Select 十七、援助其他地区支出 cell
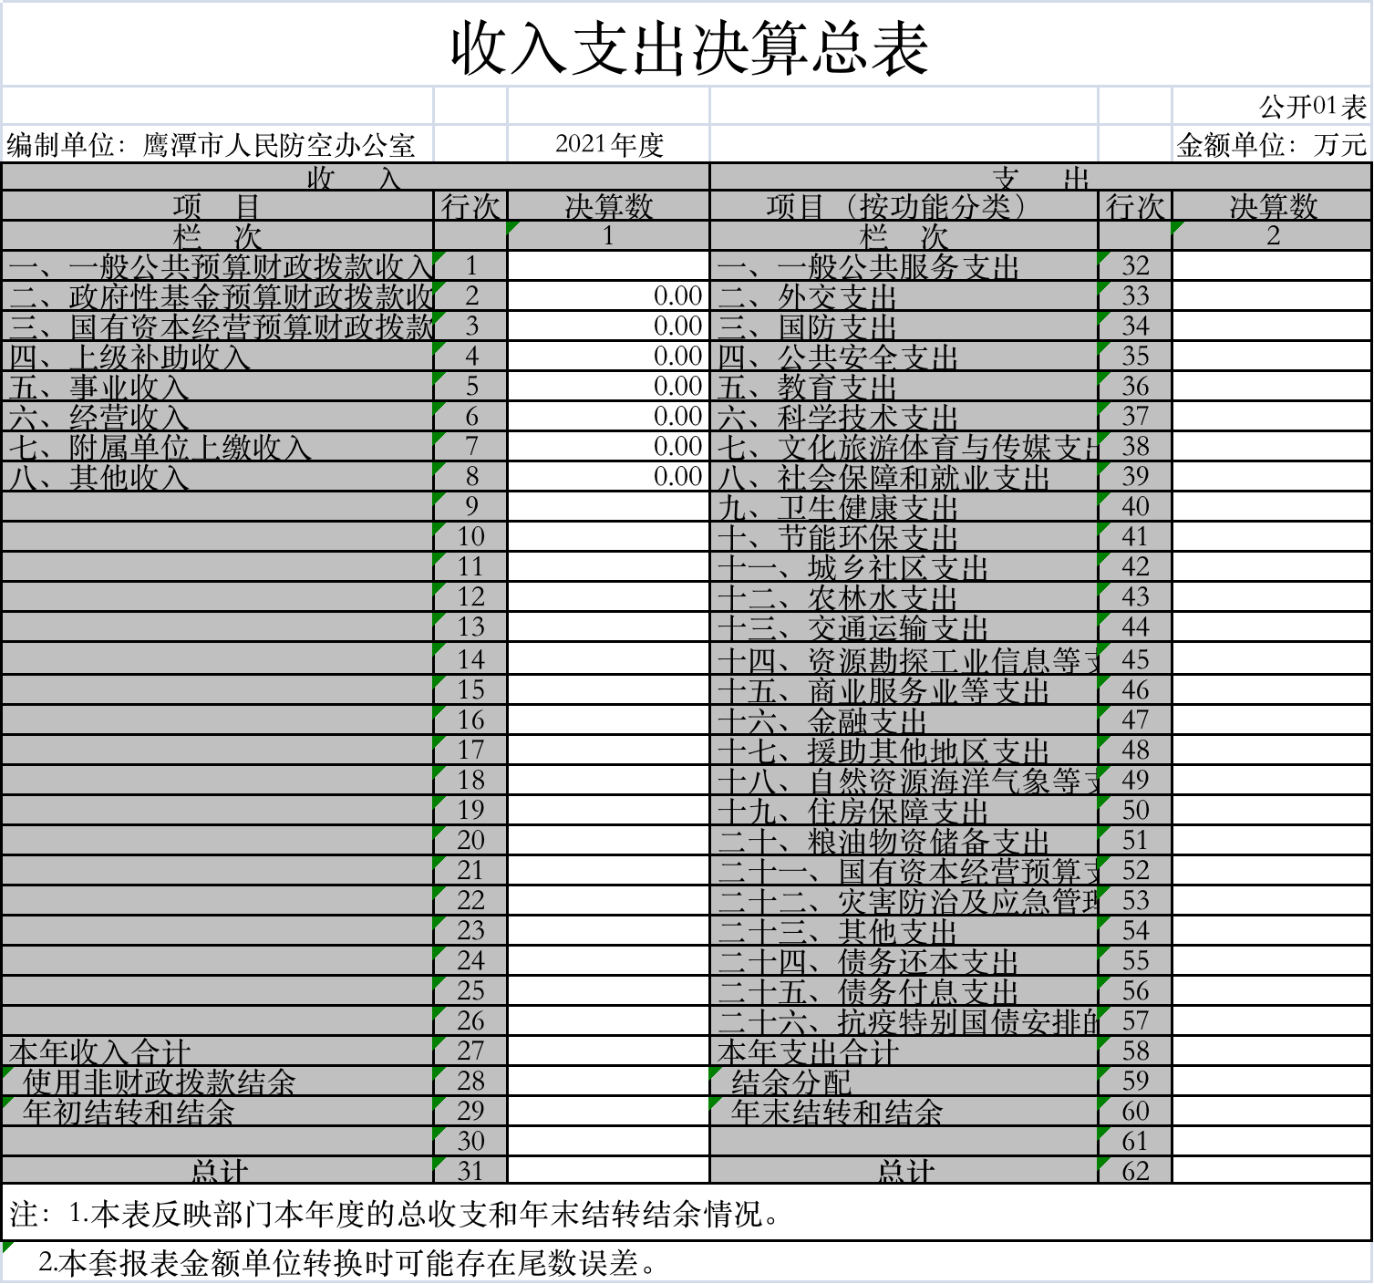 [x=904, y=751]
